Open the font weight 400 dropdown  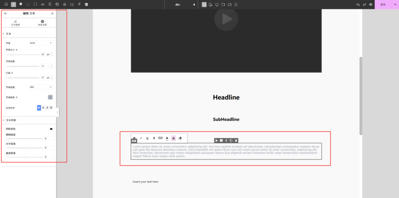click(41, 87)
